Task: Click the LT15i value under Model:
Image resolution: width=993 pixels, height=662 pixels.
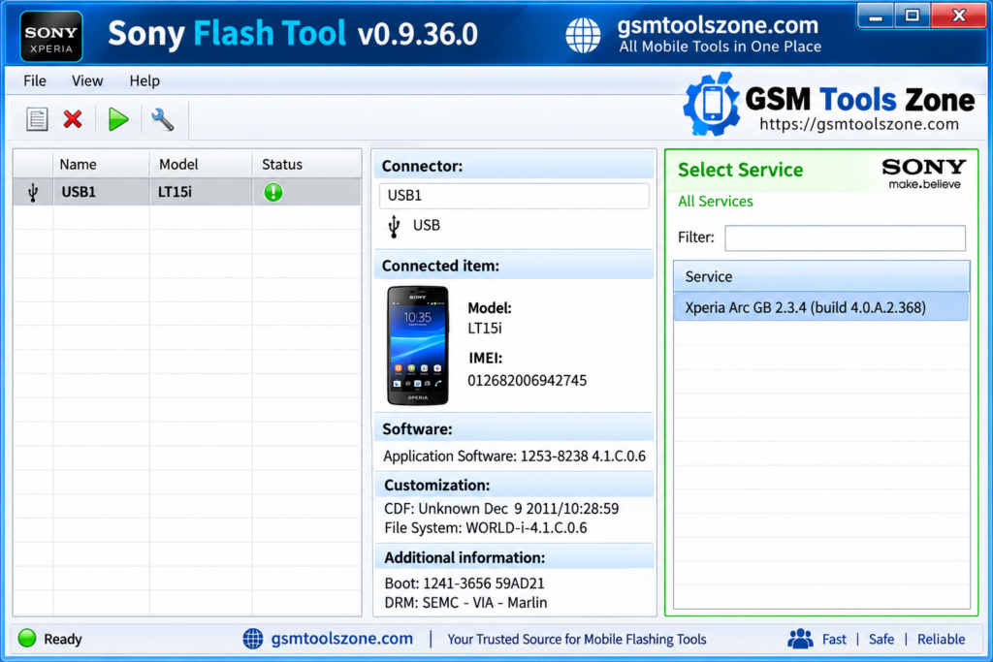Action: [x=485, y=329]
